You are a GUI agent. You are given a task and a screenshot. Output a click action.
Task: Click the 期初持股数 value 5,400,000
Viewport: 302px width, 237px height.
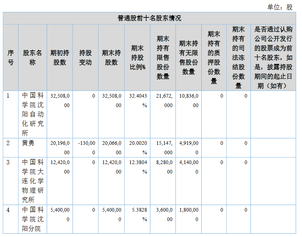pos(60,214)
